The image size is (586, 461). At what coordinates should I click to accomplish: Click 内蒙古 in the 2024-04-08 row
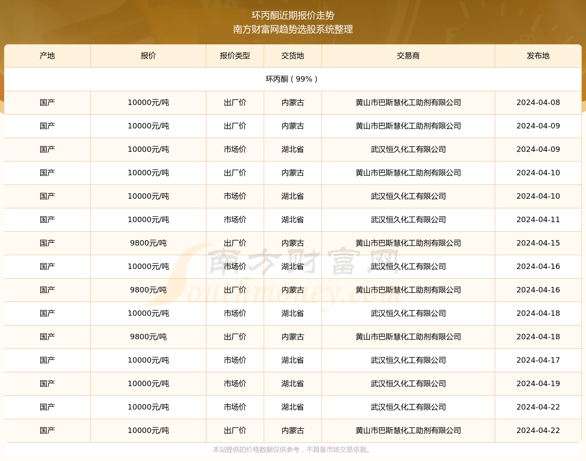pos(293,102)
